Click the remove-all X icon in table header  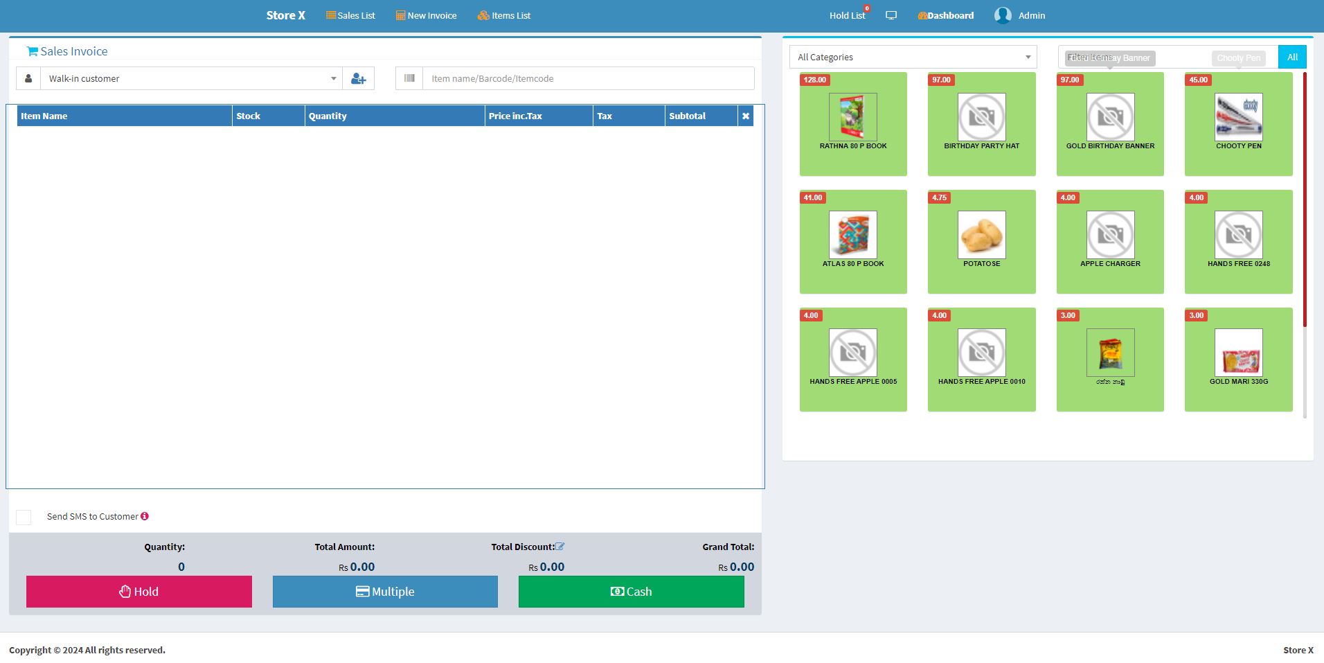[746, 116]
